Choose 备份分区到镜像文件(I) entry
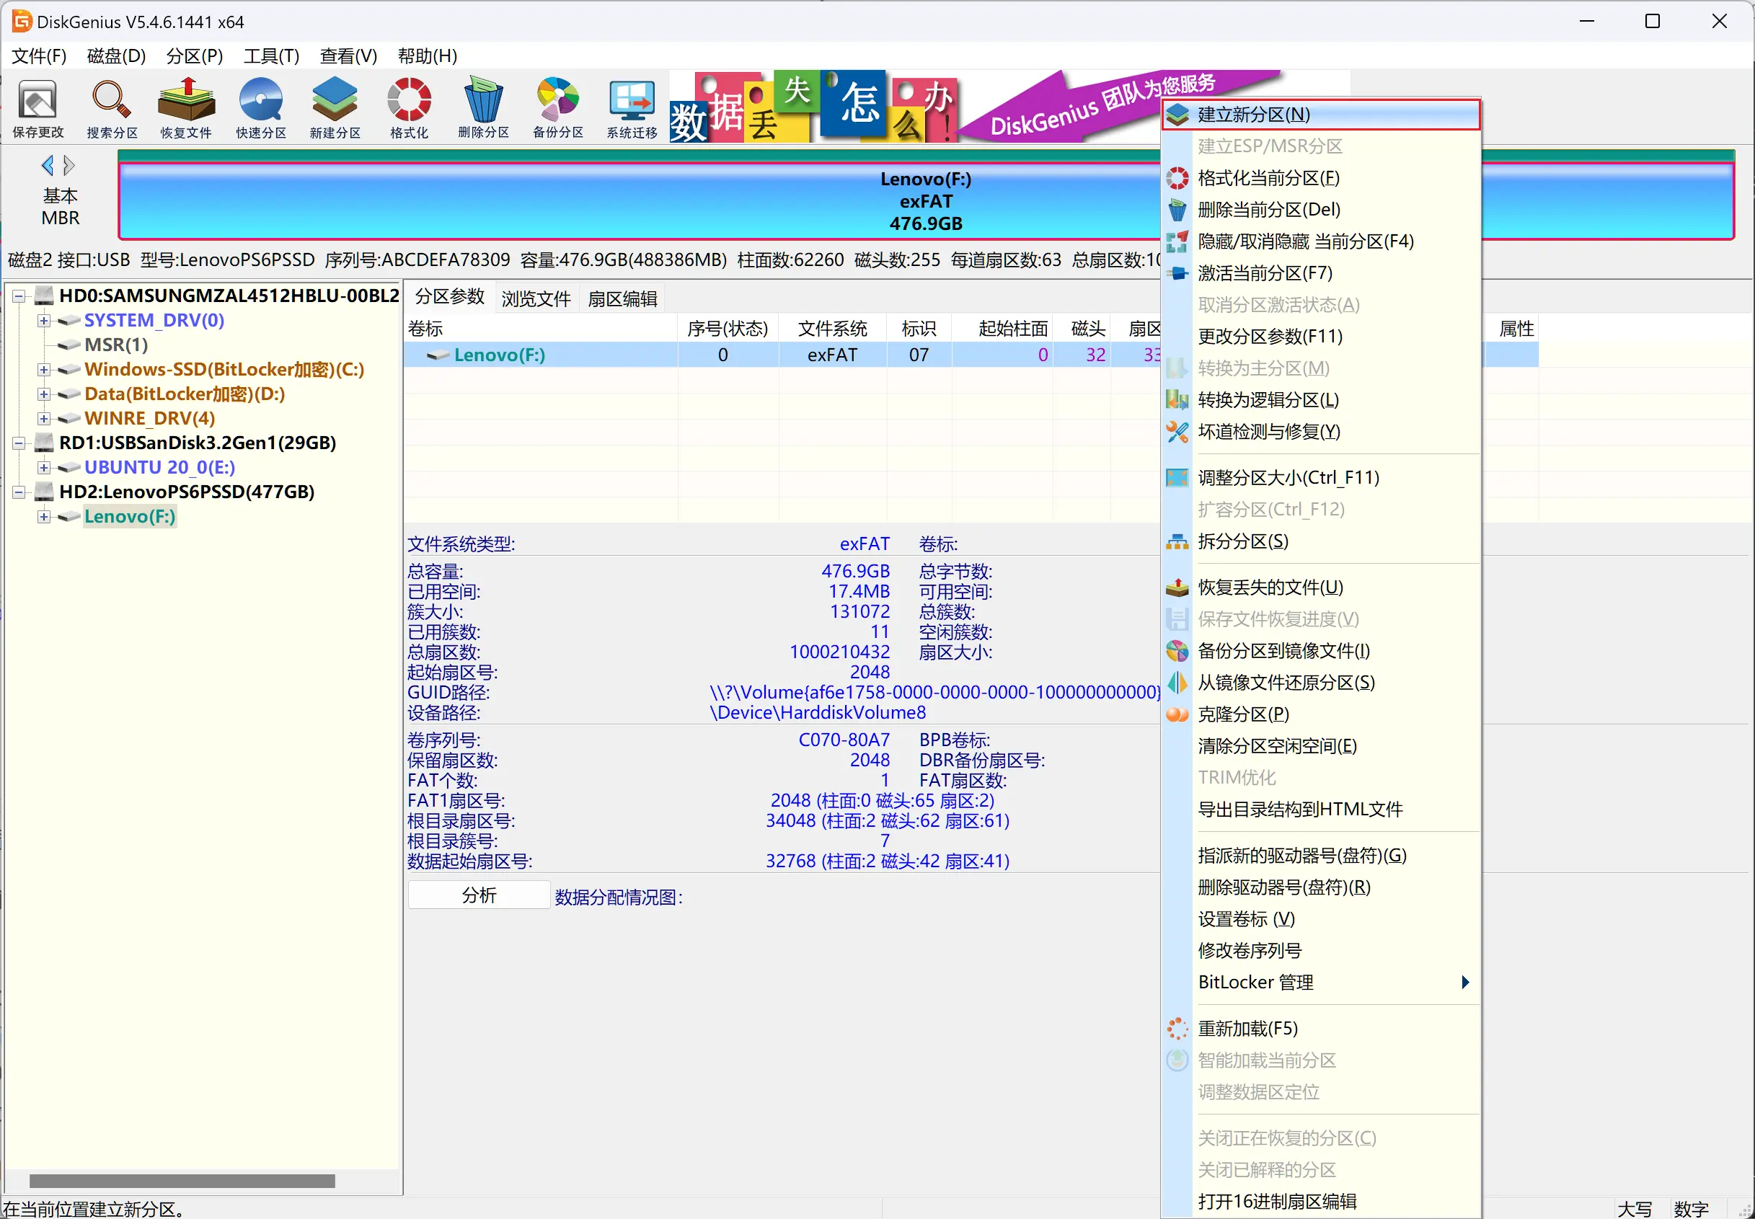The width and height of the screenshot is (1755, 1219). [1320, 651]
